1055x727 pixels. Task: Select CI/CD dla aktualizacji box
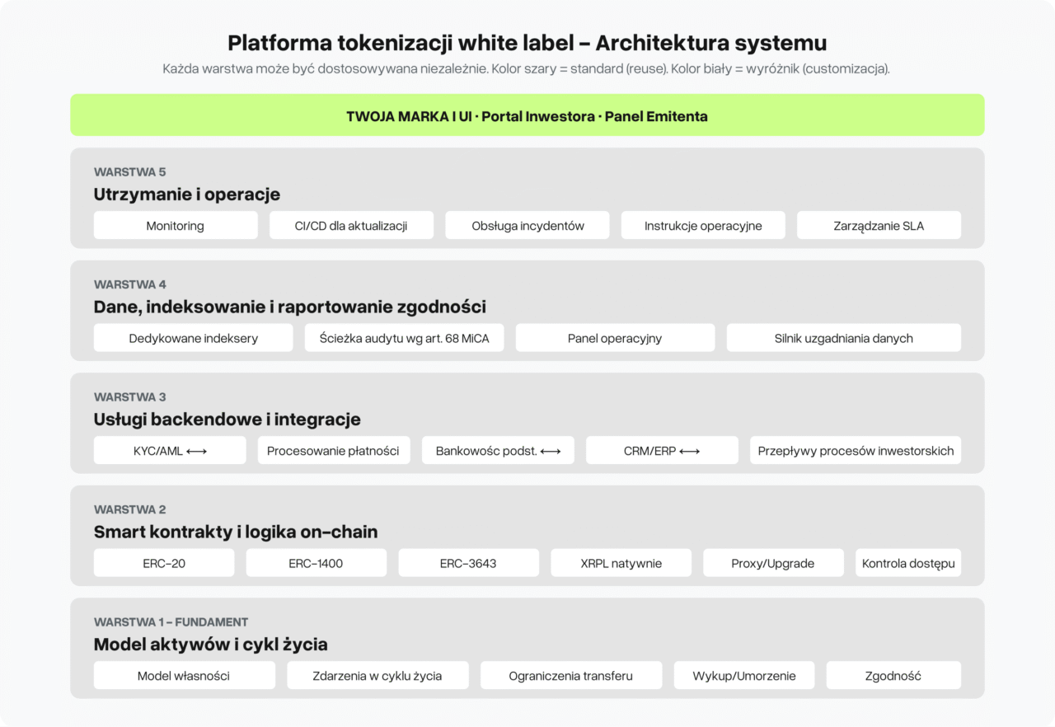click(x=351, y=226)
